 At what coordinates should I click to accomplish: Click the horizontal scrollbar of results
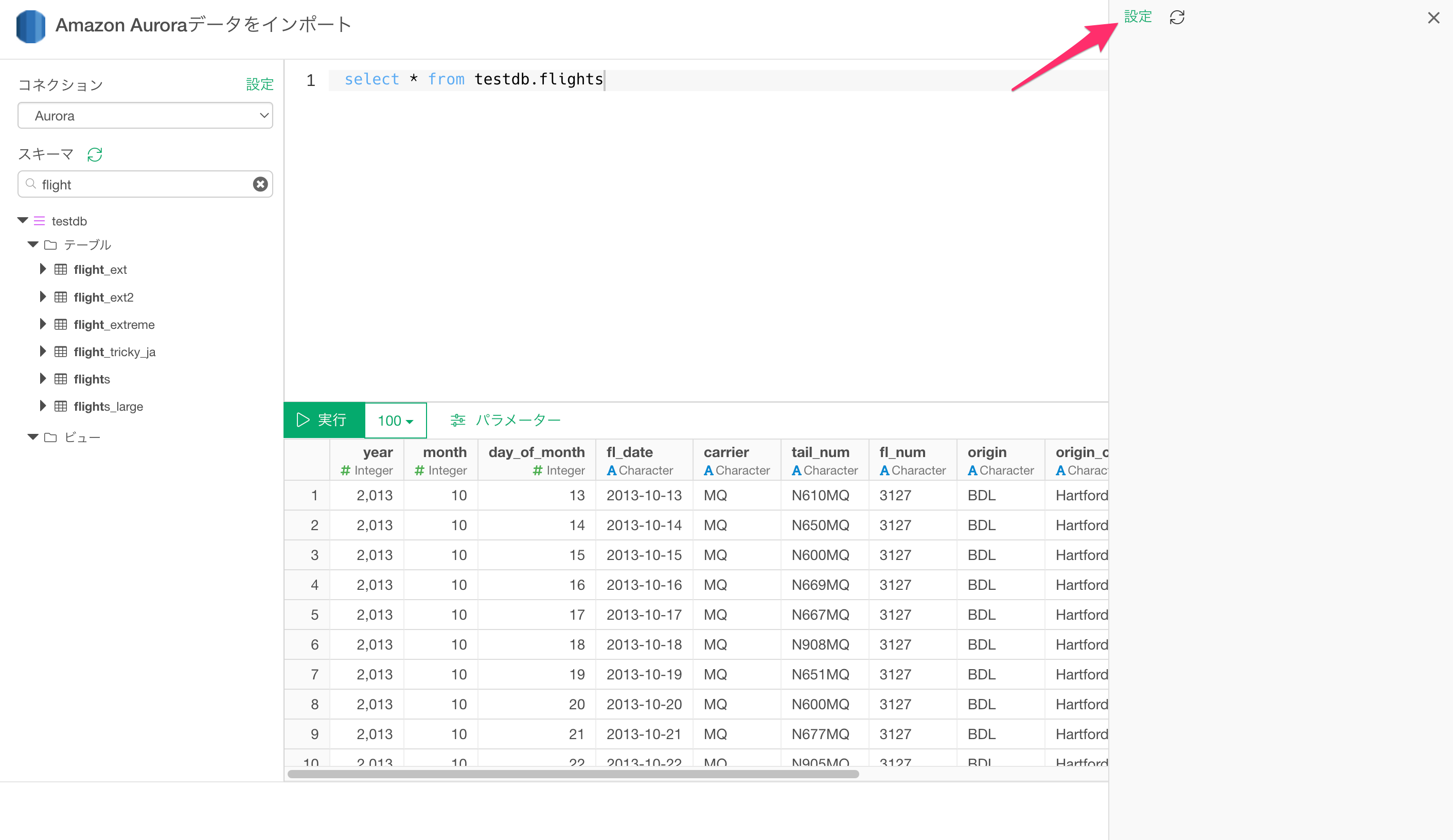tap(573, 774)
